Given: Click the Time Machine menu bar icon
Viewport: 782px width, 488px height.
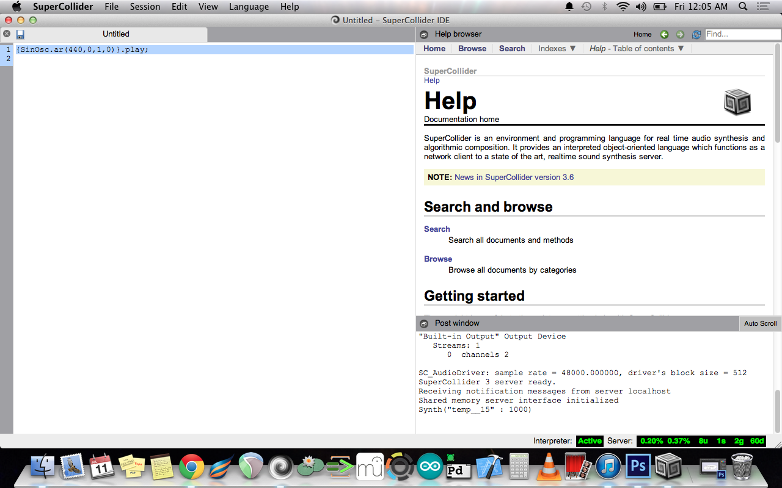Looking at the screenshot, I should coord(586,7).
